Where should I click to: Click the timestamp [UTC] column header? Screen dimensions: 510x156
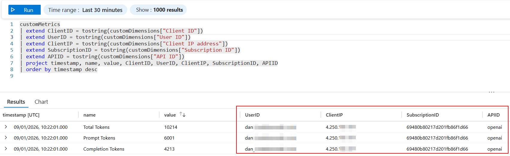tap(21, 115)
